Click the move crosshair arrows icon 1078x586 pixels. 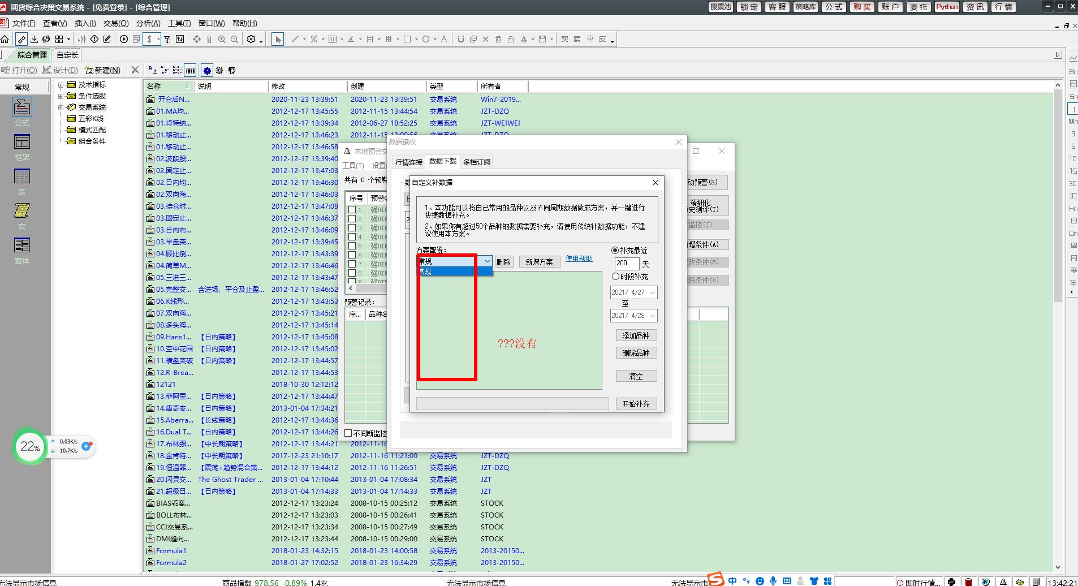[x=197, y=39]
